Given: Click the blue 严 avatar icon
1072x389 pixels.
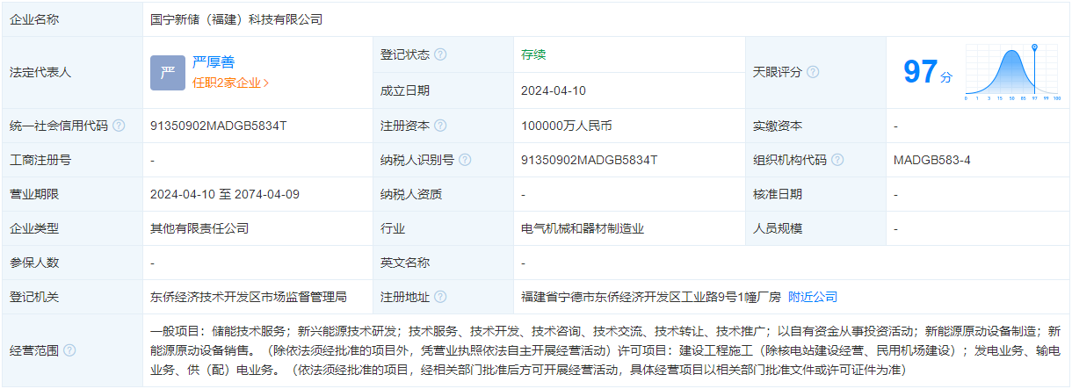Looking at the screenshot, I should [x=167, y=72].
